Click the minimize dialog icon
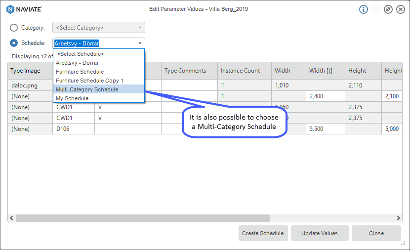Viewport: 410px width, 250px height. (x=376, y=9)
